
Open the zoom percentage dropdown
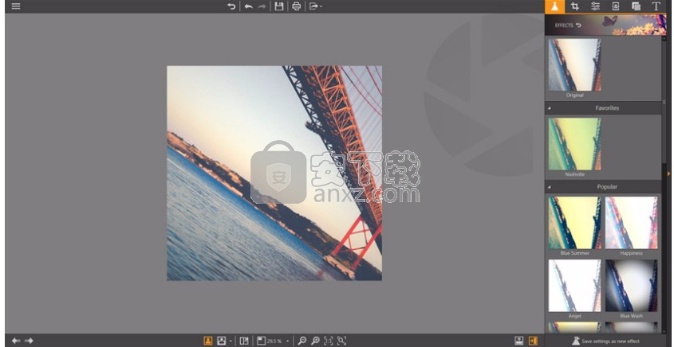(288, 341)
